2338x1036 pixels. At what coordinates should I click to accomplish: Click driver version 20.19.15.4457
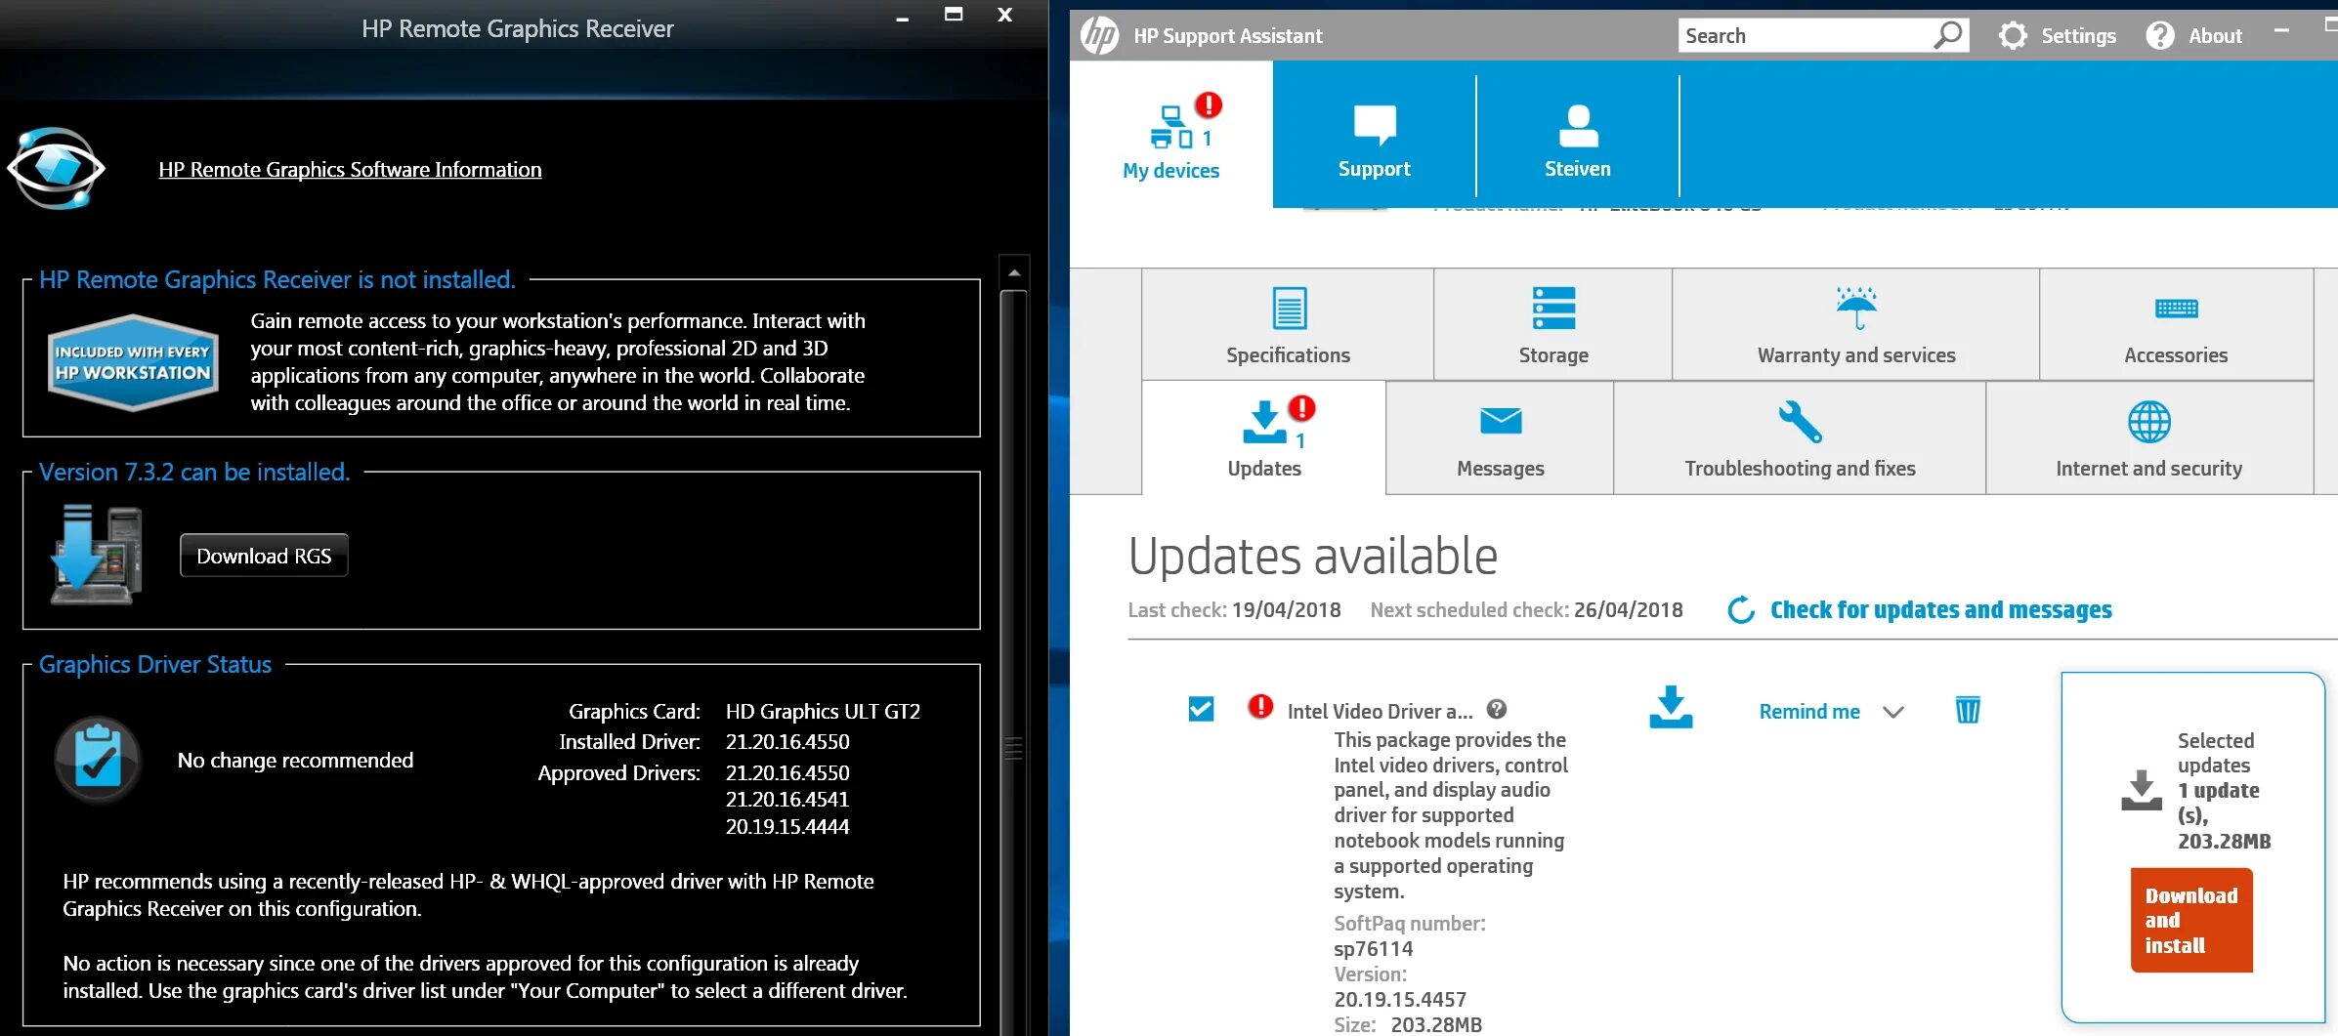click(x=1400, y=1000)
